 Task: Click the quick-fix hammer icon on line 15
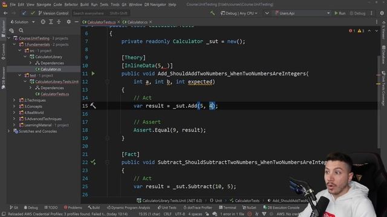(93, 106)
